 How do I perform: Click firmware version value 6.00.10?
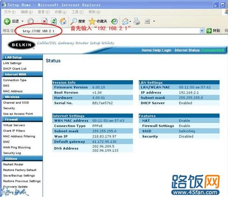click(x=99, y=87)
